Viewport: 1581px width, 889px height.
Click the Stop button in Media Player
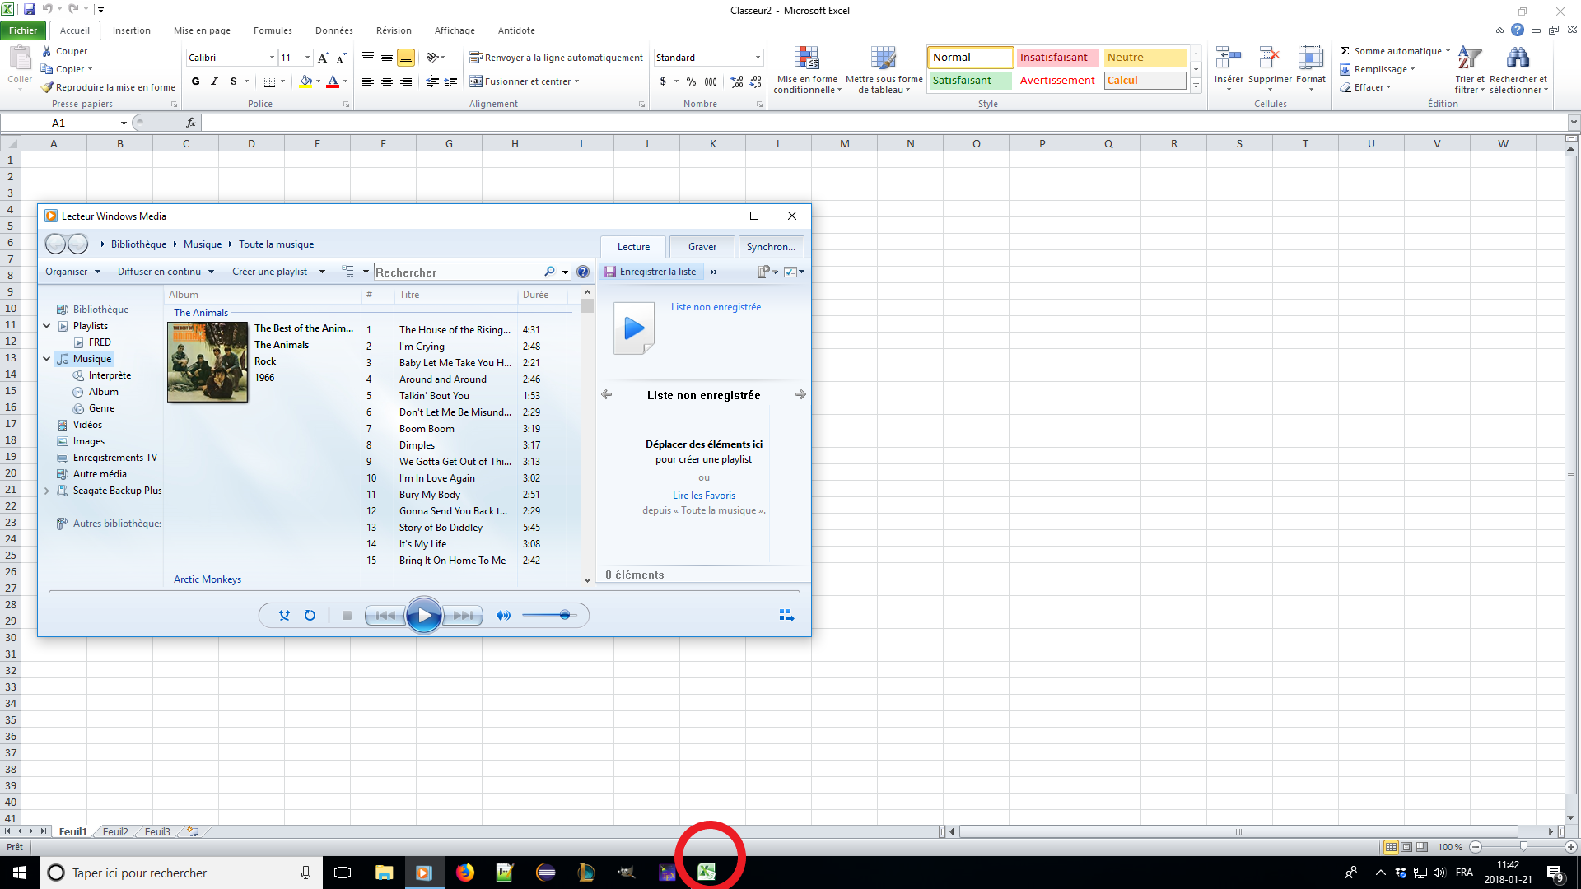(347, 615)
